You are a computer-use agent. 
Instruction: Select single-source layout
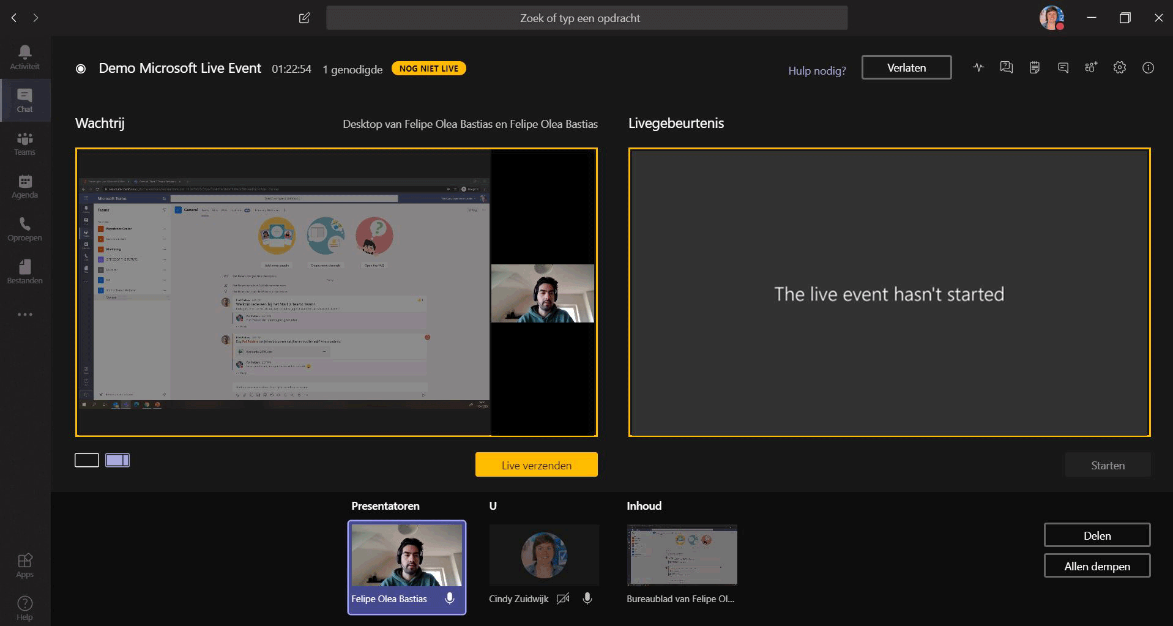coord(87,460)
